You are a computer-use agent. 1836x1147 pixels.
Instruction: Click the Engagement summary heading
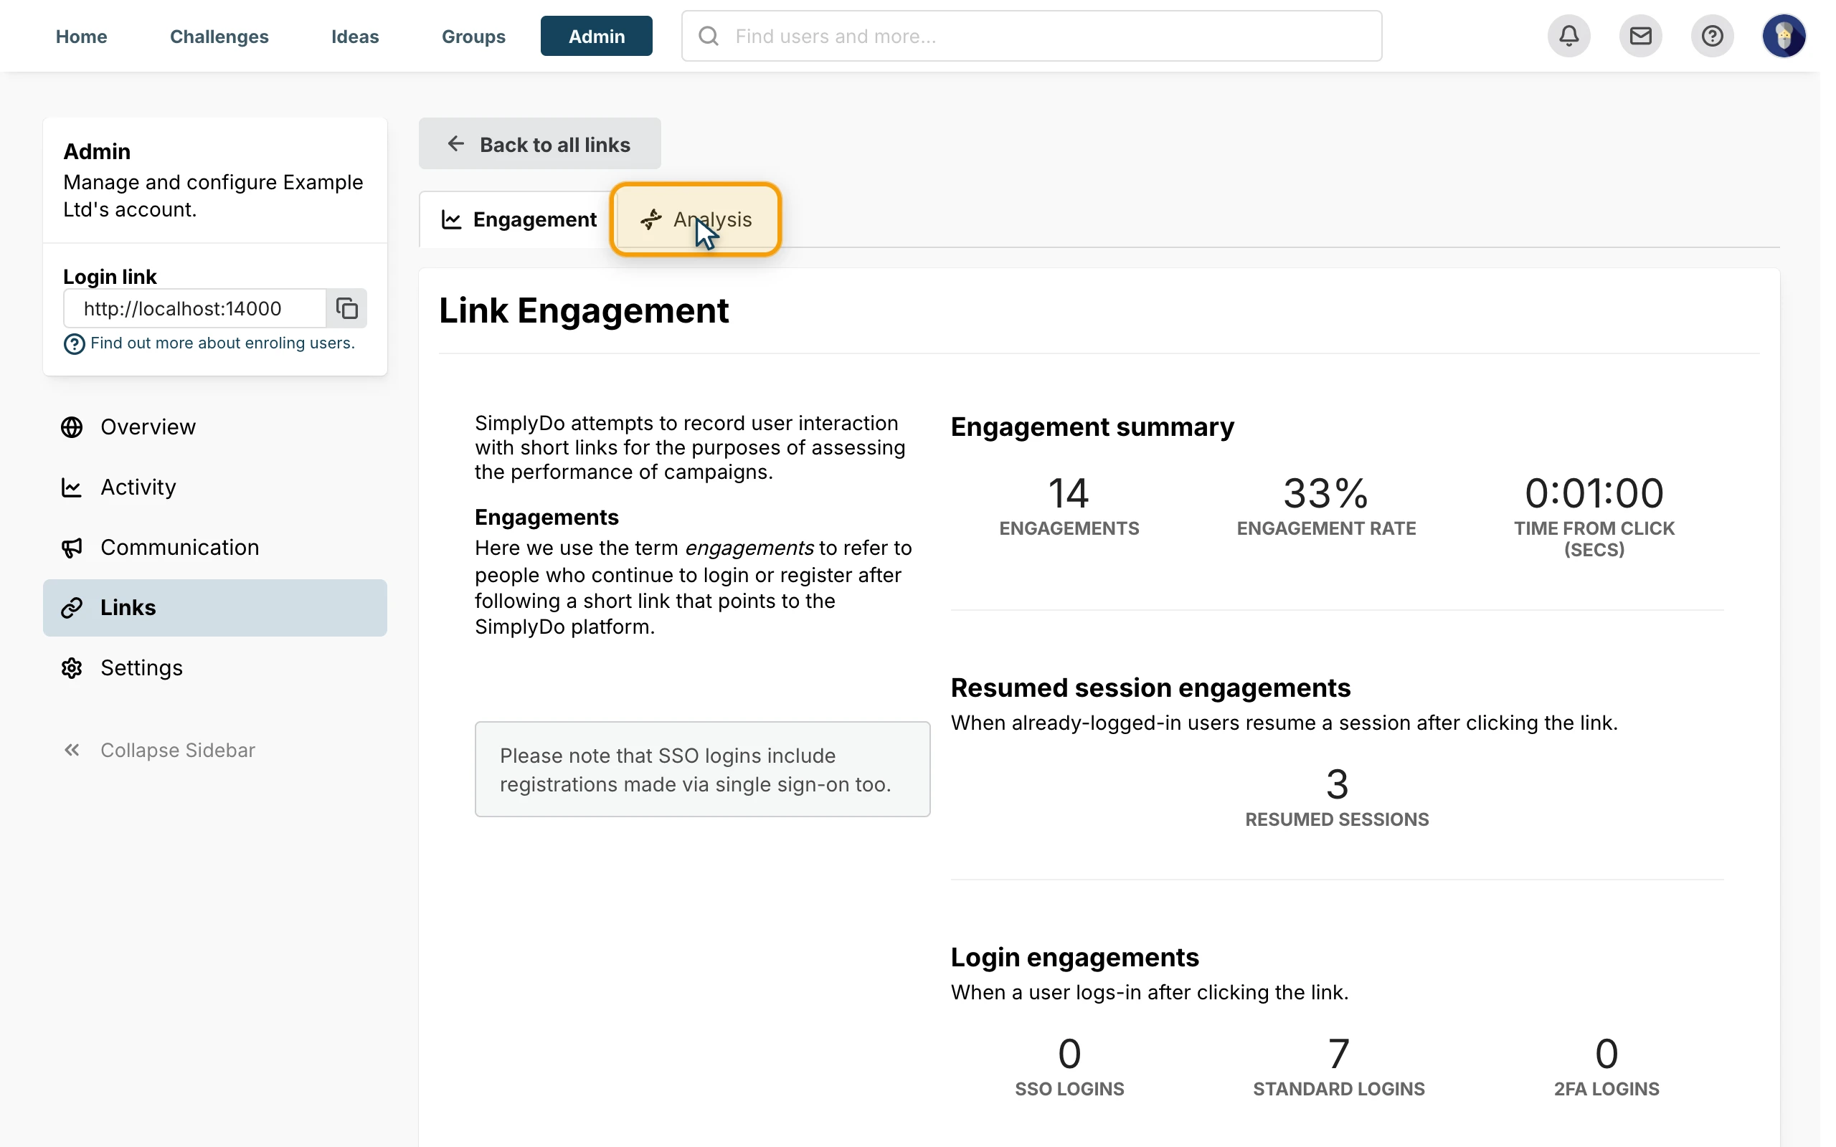[x=1092, y=427]
